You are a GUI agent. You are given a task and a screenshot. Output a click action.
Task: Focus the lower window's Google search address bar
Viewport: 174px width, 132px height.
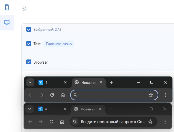[x=114, y=122]
